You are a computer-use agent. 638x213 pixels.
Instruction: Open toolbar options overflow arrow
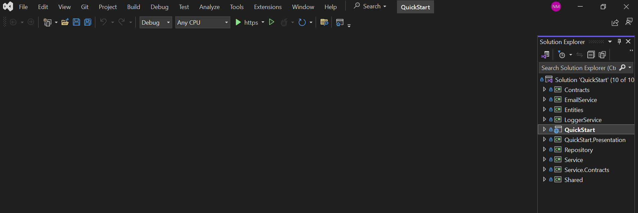tap(349, 25)
